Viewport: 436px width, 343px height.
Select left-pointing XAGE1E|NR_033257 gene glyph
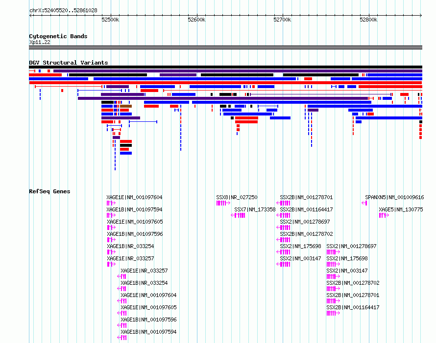(x=122, y=276)
